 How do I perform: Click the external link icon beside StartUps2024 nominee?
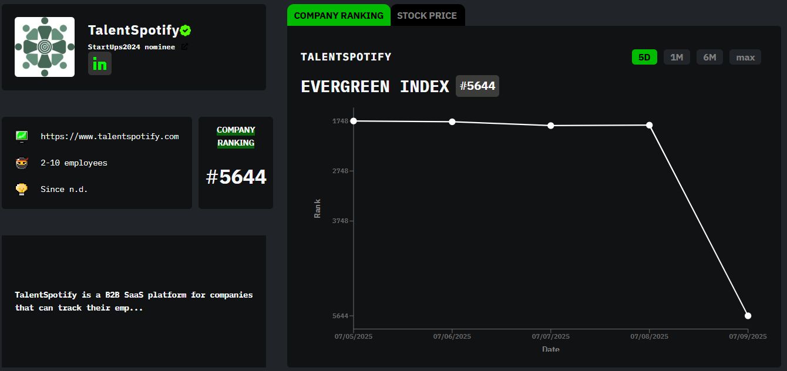pyautogui.click(x=184, y=47)
